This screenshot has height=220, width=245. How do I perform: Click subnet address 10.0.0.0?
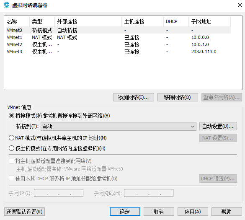(200, 37)
